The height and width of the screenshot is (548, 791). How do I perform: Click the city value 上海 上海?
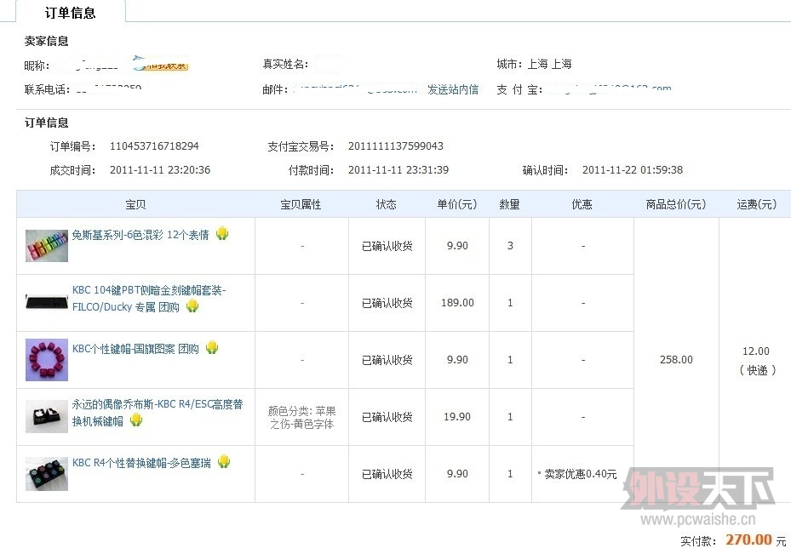549,64
